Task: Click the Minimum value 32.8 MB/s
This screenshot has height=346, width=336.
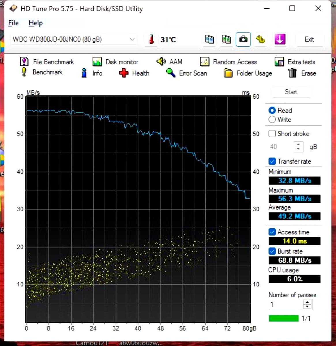Action: 294,181
